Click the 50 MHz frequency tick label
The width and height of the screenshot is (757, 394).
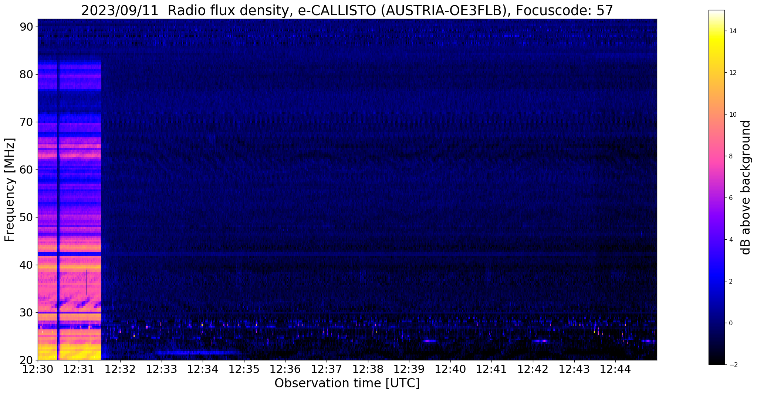26,217
